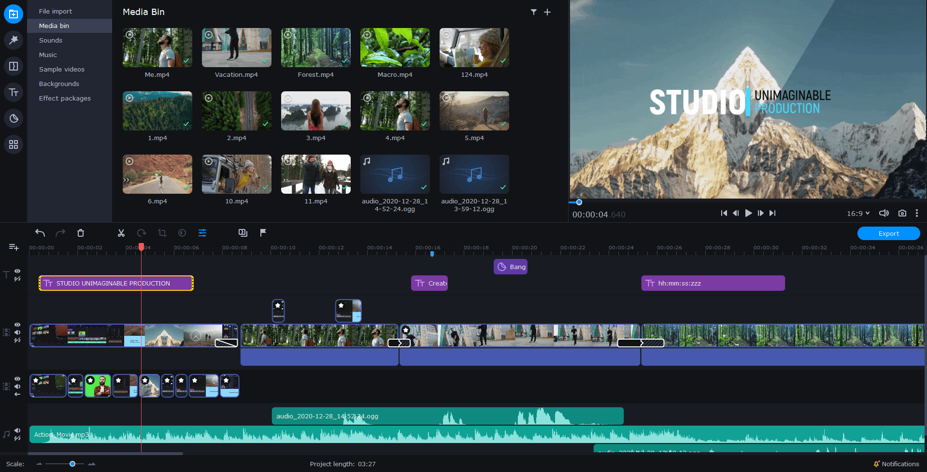Open the three-dot menu beside the player
The height and width of the screenshot is (472, 927).
pos(917,213)
